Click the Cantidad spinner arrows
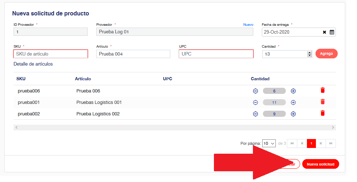 coord(309,54)
